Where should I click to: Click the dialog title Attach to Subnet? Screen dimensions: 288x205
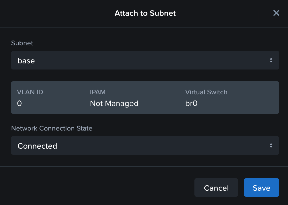(145, 13)
